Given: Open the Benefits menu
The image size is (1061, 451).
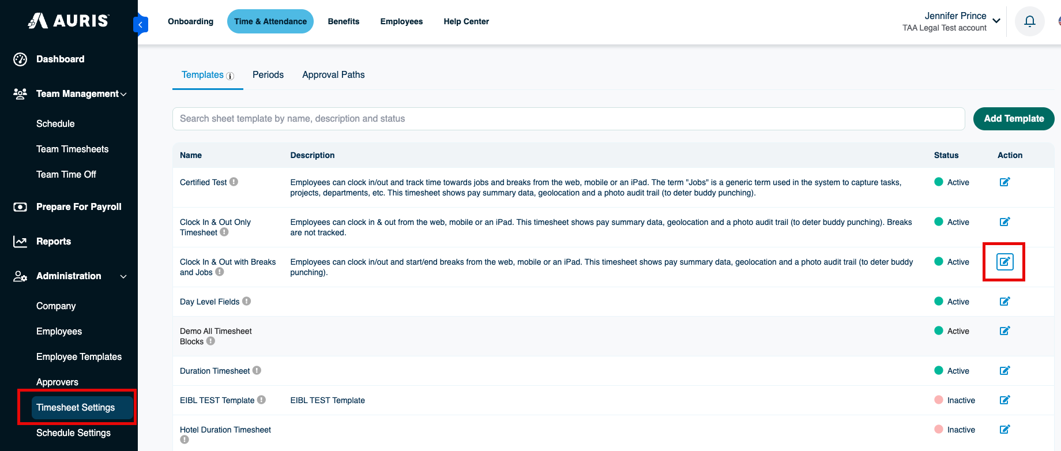Looking at the screenshot, I should pyautogui.click(x=344, y=21).
